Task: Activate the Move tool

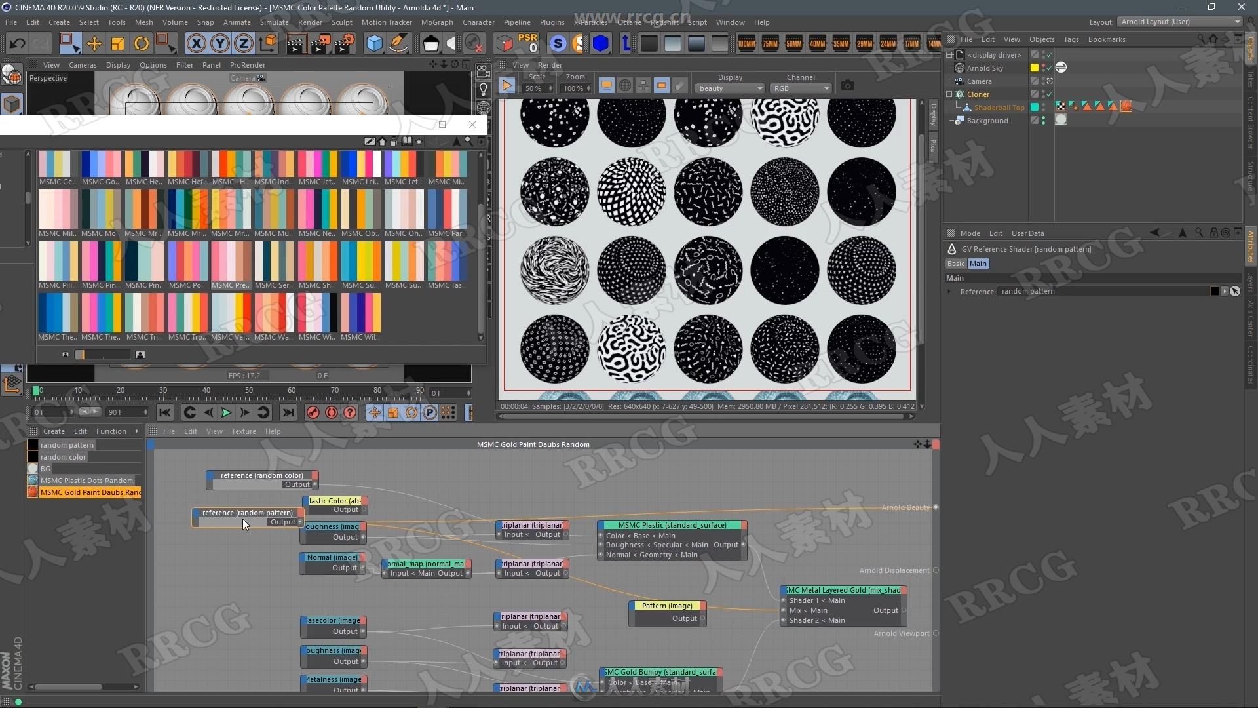Action: pos(94,44)
